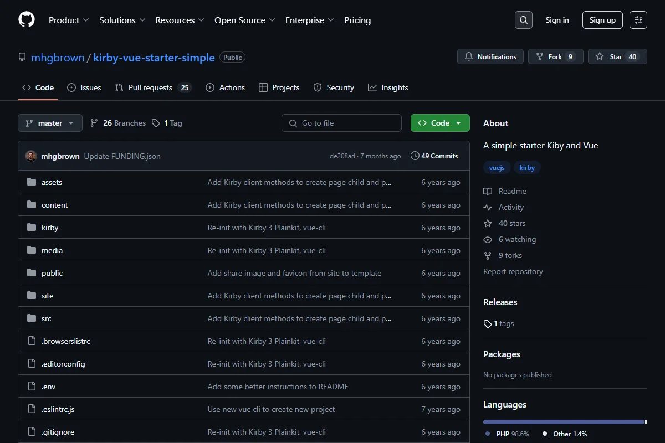Screen dimensions: 665x443
Task: Open the Product menu dropdown
Action: (x=69, y=20)
